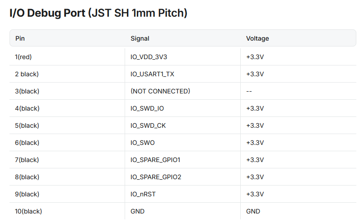Click the Signal column header
Screen dimensions: 364x223
click(140, 38)
